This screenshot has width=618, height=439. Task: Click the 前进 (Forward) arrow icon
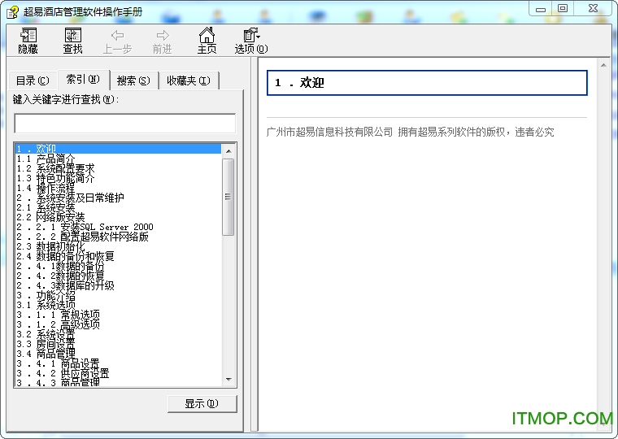[163, 35]
